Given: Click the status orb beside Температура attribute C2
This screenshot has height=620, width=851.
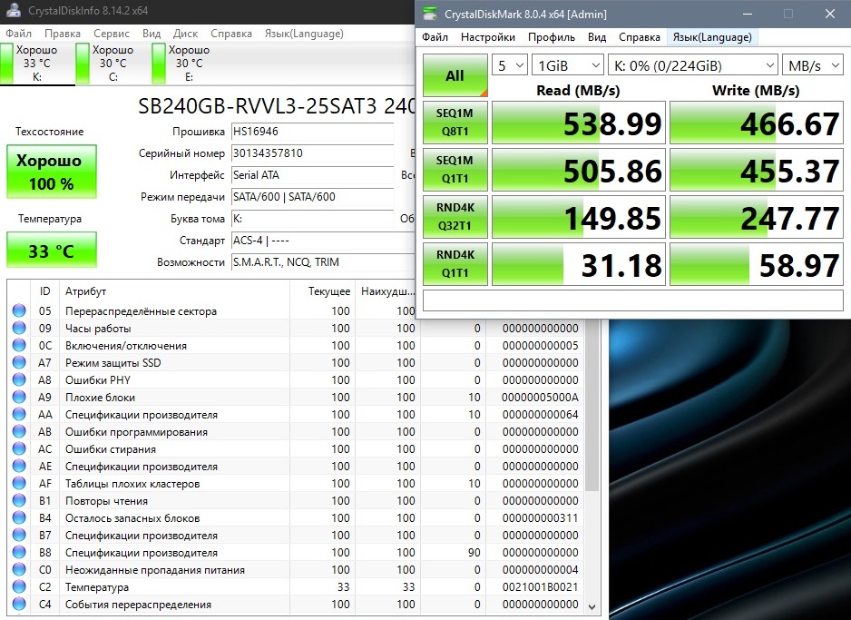Looking at the screenshot, I should pyautogui.click(x=19, y=587).
